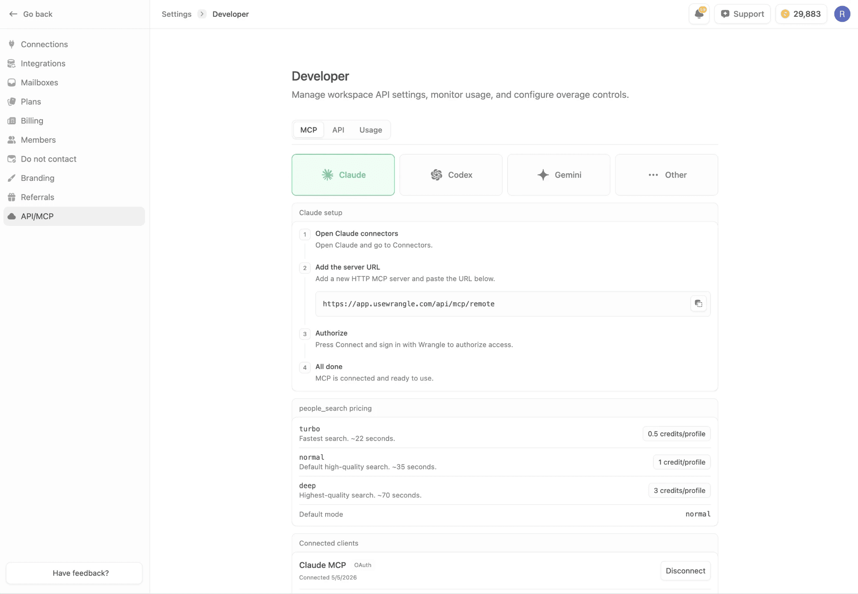Open the Integrations settings label
This screenshot has height=594, width=858.
click(x=43, y=63)
